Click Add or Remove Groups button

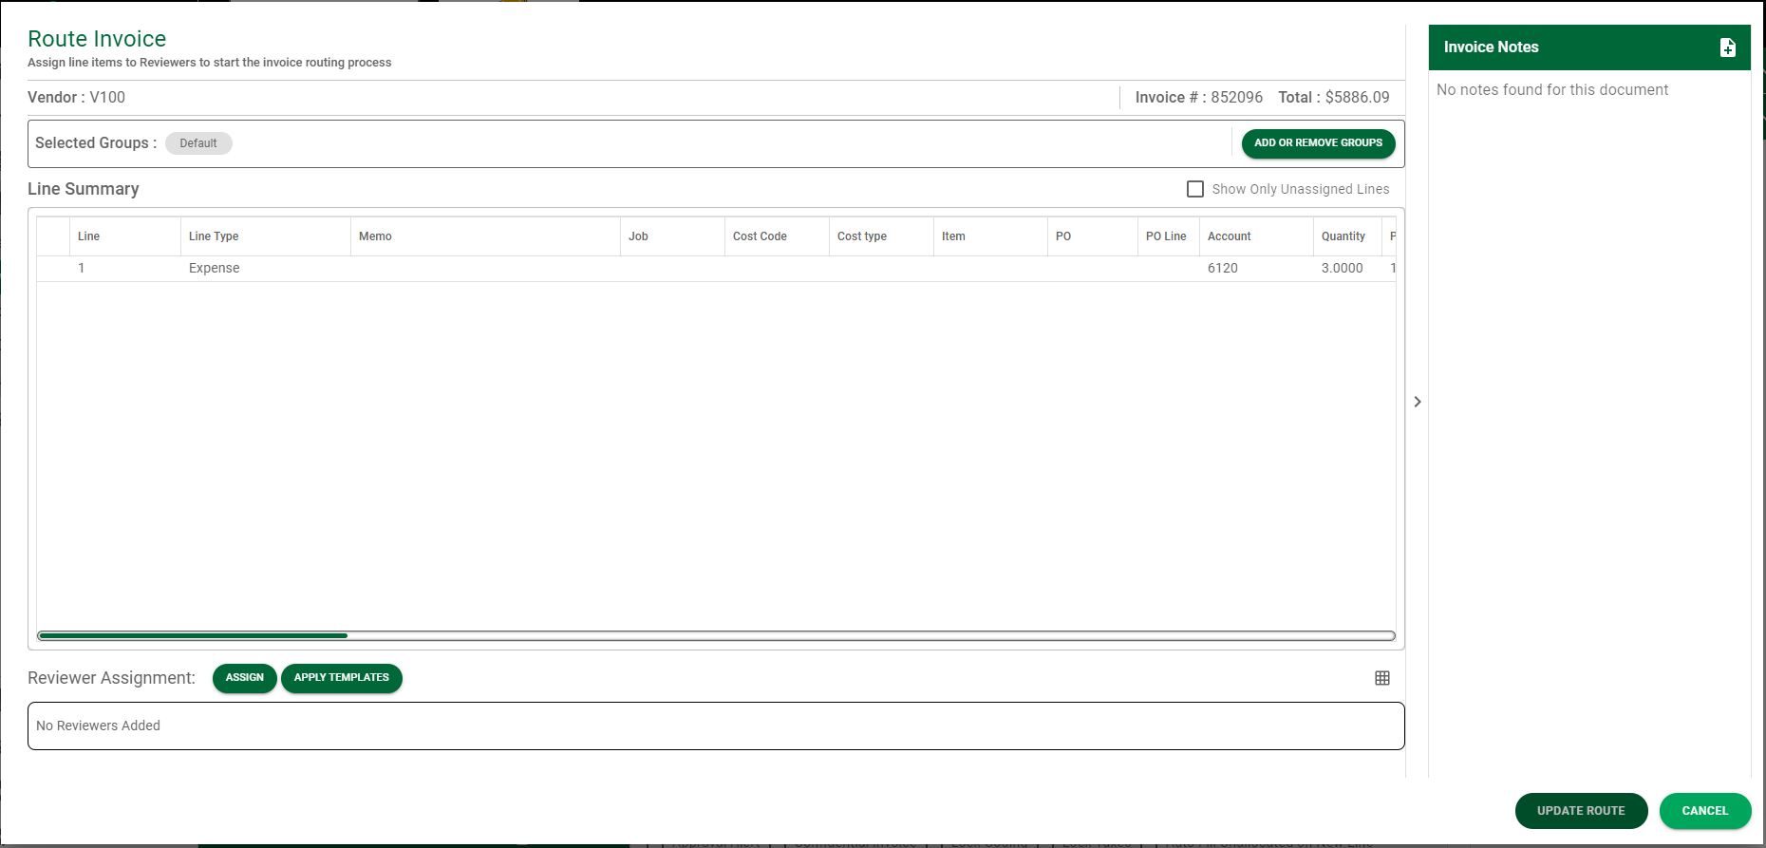(x=1318, y=143)
